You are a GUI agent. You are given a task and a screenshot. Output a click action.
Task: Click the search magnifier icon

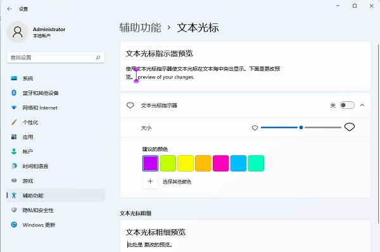98,58
